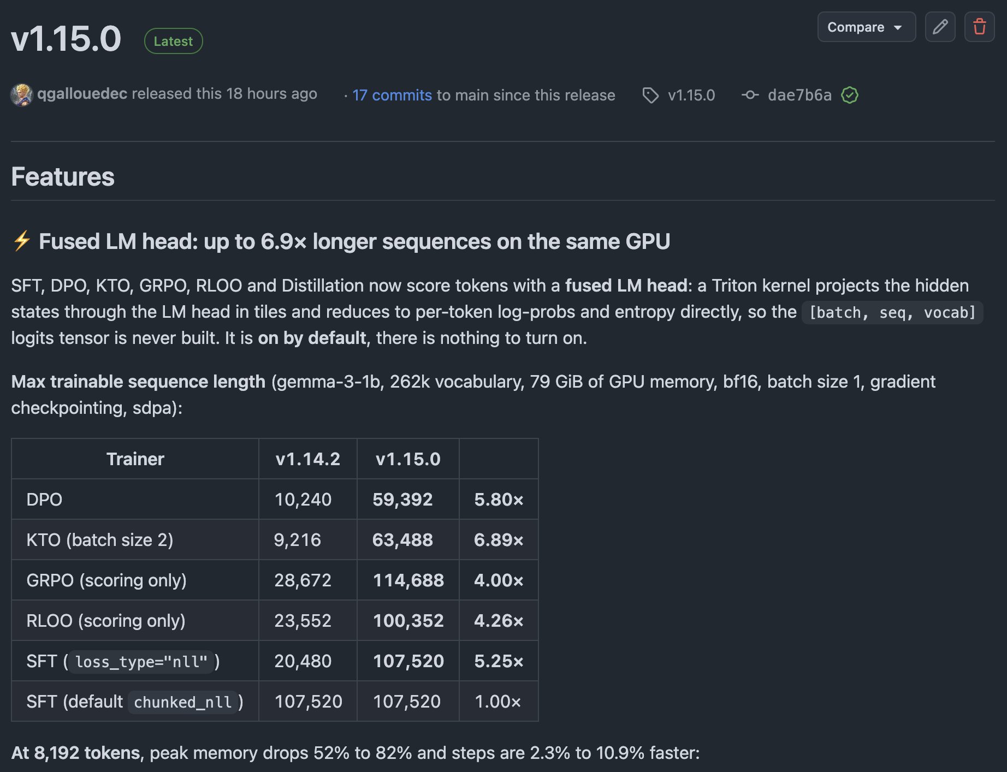Click the 5.25× table cell
Screen dimensions: 1007x772
[x=499, y=661]
